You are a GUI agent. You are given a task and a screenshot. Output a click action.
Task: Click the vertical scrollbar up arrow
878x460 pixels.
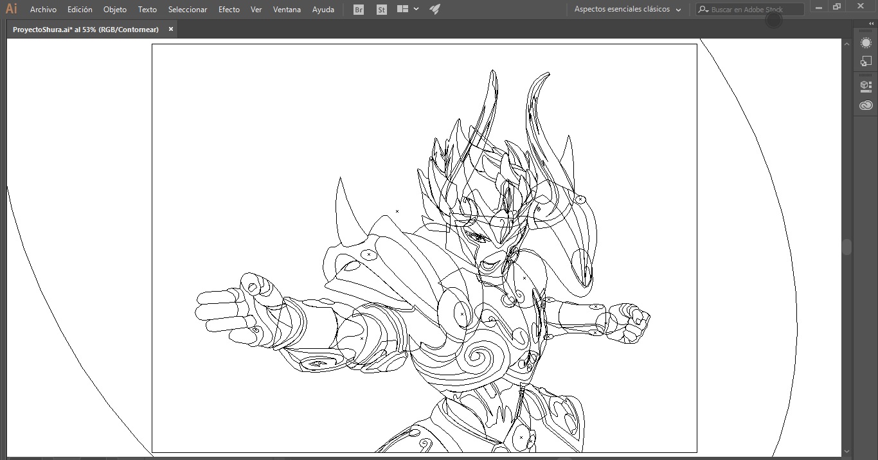tap(847, 43)
